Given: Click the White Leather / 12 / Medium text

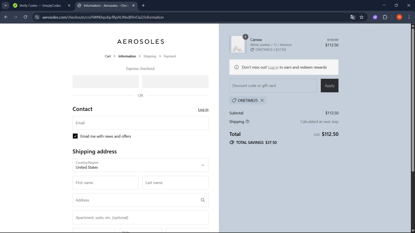Looking at the screenshot, I should 271,45.
